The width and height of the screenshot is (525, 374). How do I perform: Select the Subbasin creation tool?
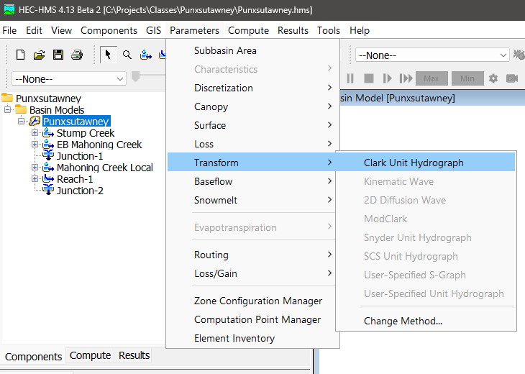(146, 55)
